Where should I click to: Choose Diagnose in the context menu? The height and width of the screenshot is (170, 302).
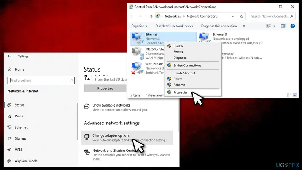click(180, 58)
